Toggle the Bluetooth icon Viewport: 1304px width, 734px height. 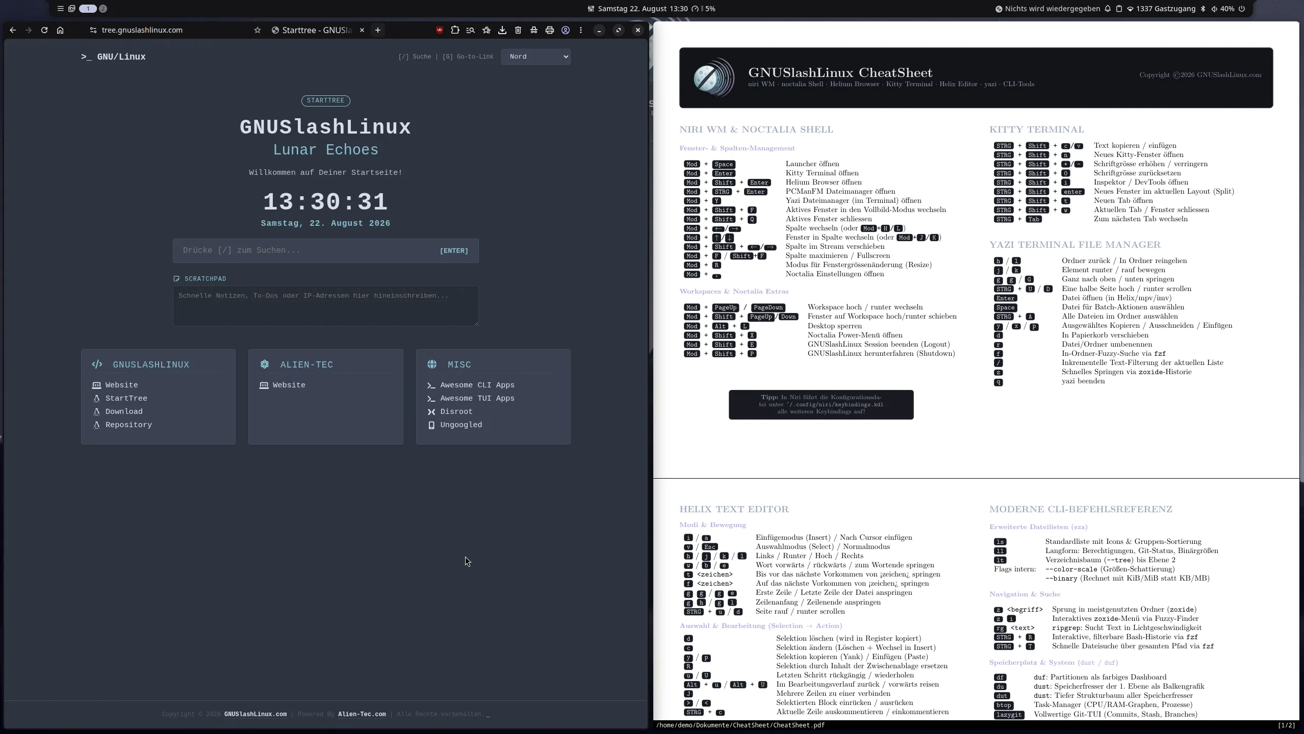click(x=1203, y=9)
